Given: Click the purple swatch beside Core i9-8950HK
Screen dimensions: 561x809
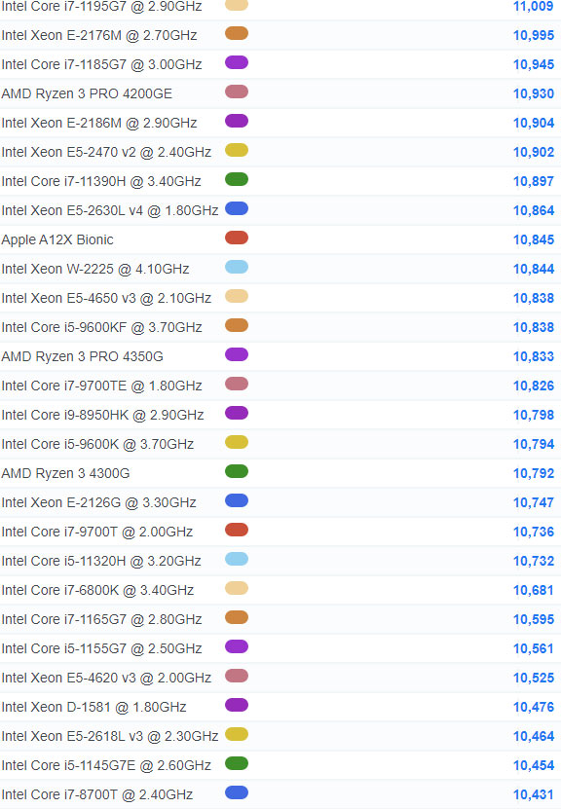Looking at the screenshot, I should pos(237,414).
